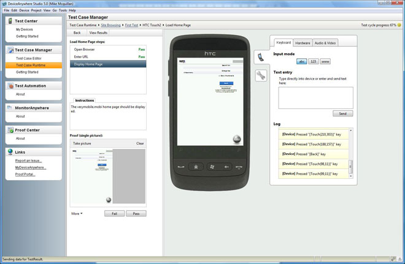Switch input mode to 123
Viewport: 405px width, 264px height.
click(x=313, y=61)
